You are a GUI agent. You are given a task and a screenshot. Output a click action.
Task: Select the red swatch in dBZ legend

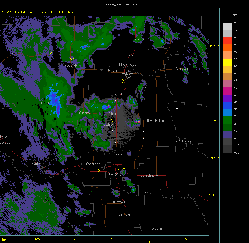pyautogui.click(x=227, y=41)
